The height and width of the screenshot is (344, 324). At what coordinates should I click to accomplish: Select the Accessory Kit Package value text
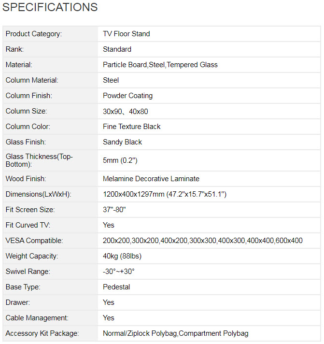pyautogui.click(x=176, y=333)
